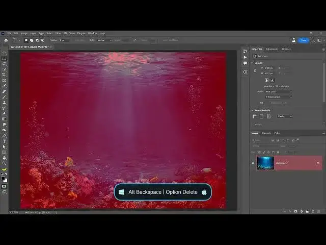Toggle Quick Mask mode button in toolbar

pos(4,186)
